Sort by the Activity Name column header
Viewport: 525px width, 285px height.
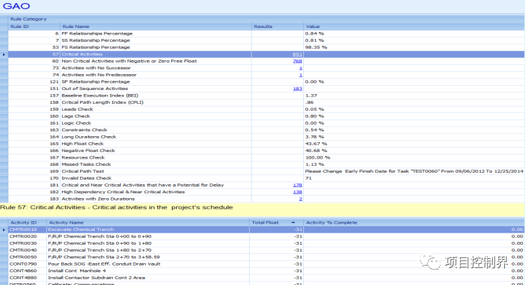tap(148, 222)
